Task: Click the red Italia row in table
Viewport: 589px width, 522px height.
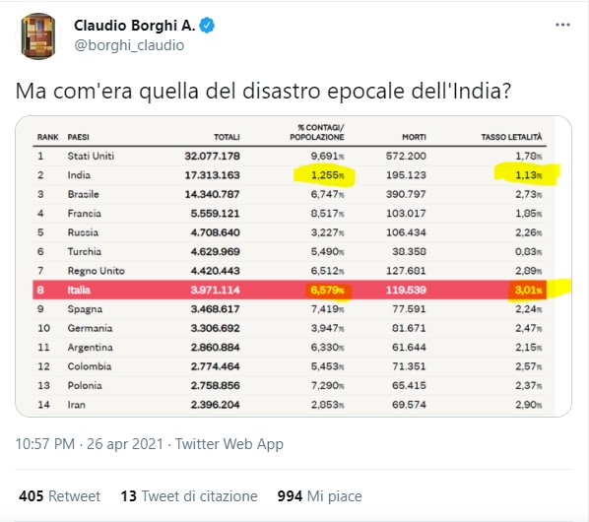Action: point(290,290)
